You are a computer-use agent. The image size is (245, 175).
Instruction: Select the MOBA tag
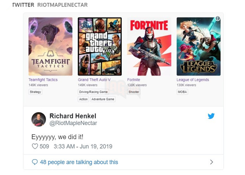(182, 92)
